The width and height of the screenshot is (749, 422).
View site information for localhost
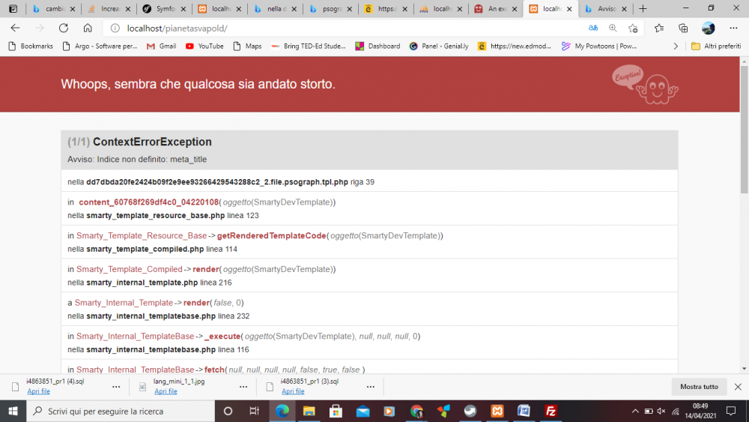[115, 28]
